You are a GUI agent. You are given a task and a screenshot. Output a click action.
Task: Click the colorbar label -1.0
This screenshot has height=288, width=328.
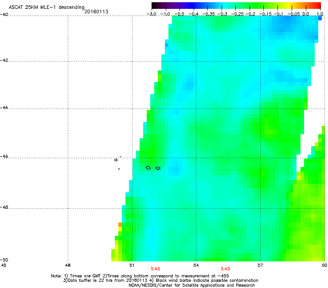[165, 14]
